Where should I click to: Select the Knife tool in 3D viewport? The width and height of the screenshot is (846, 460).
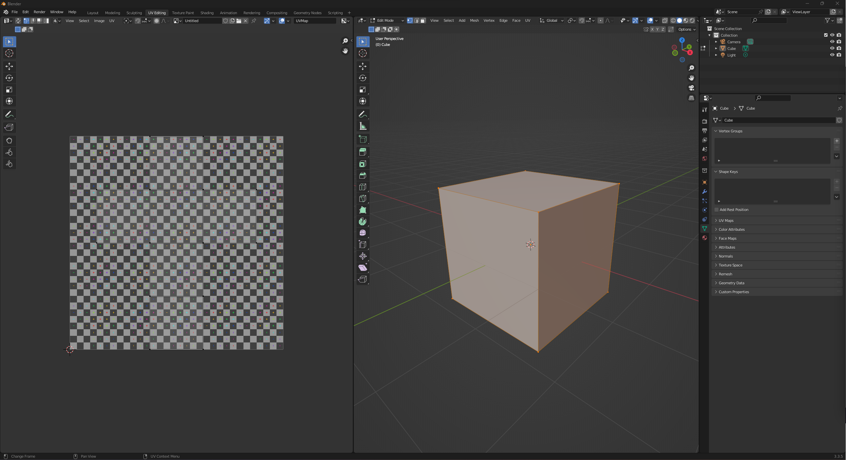pos(363,198)
